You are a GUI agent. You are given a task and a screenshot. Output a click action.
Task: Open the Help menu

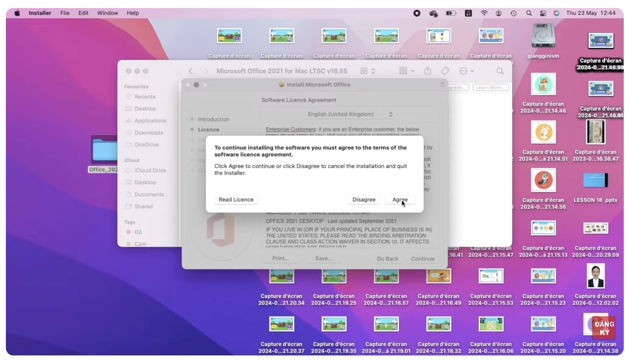(133, 13)
